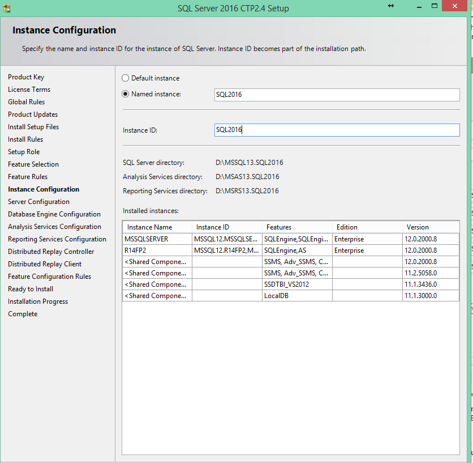Select Feature Selection in the sidebar

(x=33, y=164)
